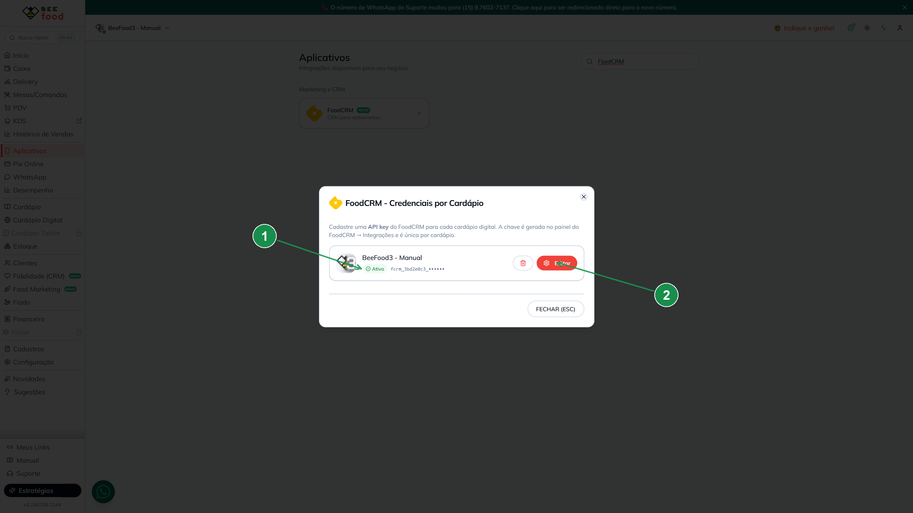
Task: Click the Busca rápida search box
Action: click(42, 38)
